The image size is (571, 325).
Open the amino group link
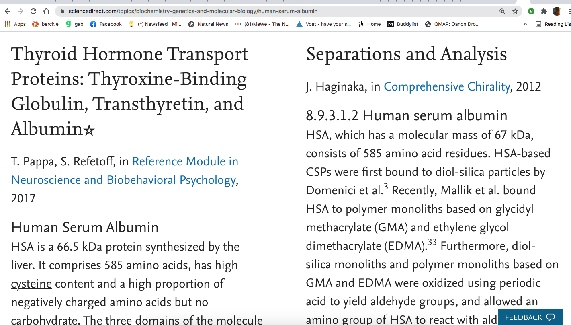(x=339, y=320)
